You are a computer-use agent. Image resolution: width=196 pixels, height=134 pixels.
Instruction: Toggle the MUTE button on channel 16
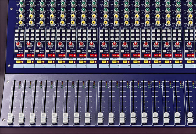[177, 55]
